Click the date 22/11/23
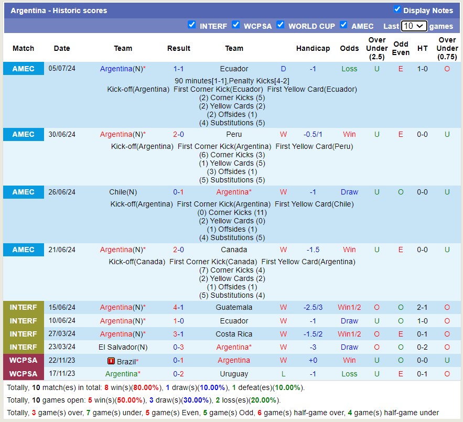 coord(62,360)
